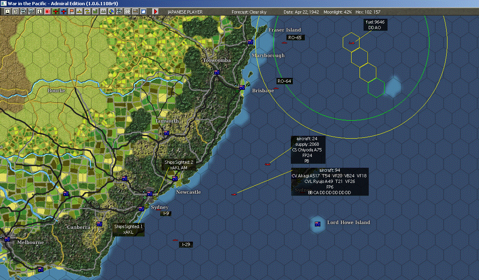Click 'JAPANESE PLAYER' status text
This screenshot has height=280, width=479.
click(185, 12)
